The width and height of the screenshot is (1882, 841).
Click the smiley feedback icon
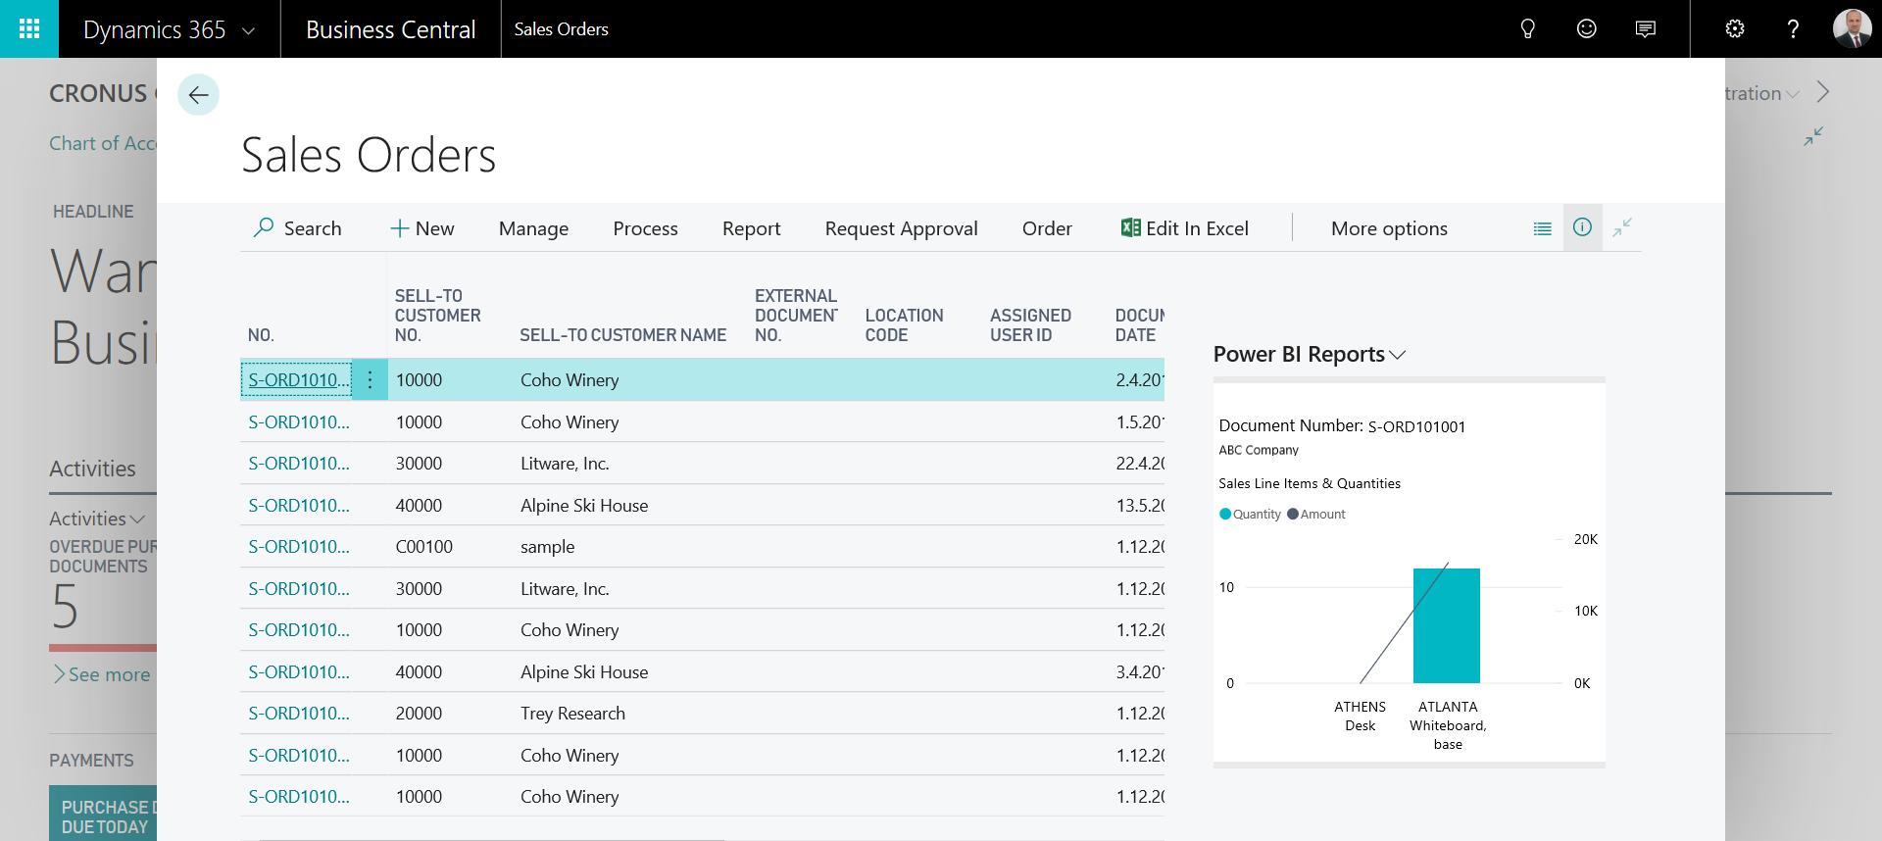pyautogui.click(x=1586, y=29)
